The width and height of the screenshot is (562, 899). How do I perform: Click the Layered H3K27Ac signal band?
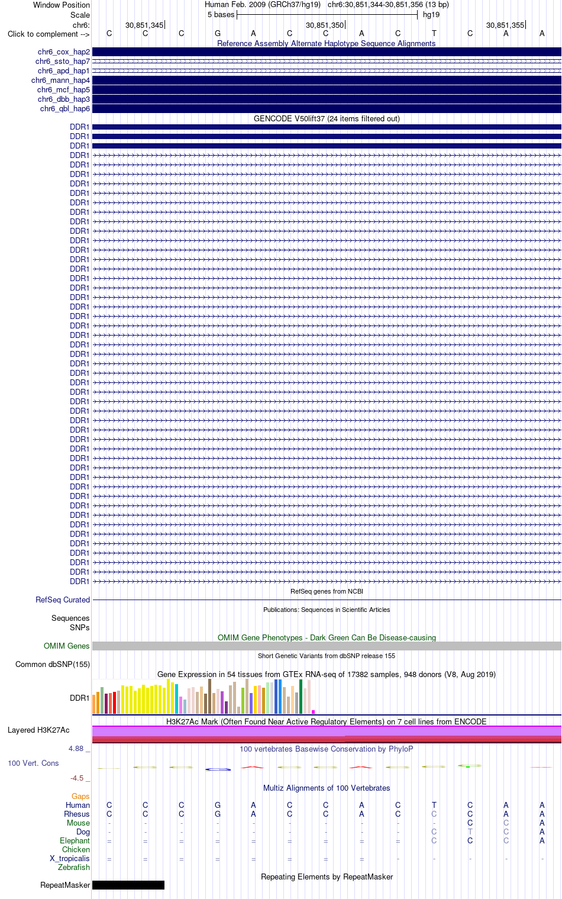pyautogui.click(x=327, y=734)
